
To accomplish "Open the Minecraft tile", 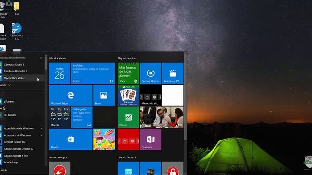I will pos(151,95).
